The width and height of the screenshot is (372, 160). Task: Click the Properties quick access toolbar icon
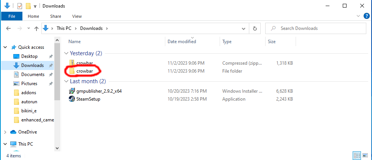click(20, 6)
